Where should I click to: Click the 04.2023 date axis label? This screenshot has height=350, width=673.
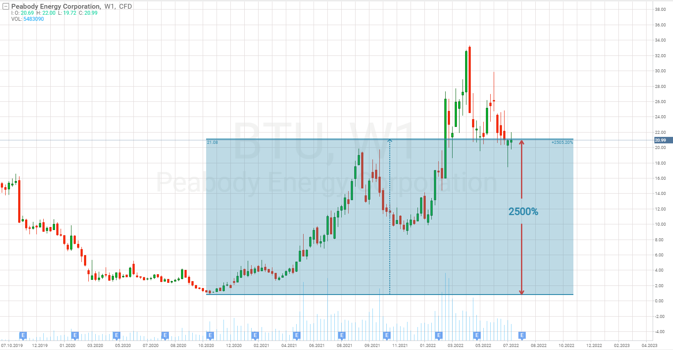[649, 345]
